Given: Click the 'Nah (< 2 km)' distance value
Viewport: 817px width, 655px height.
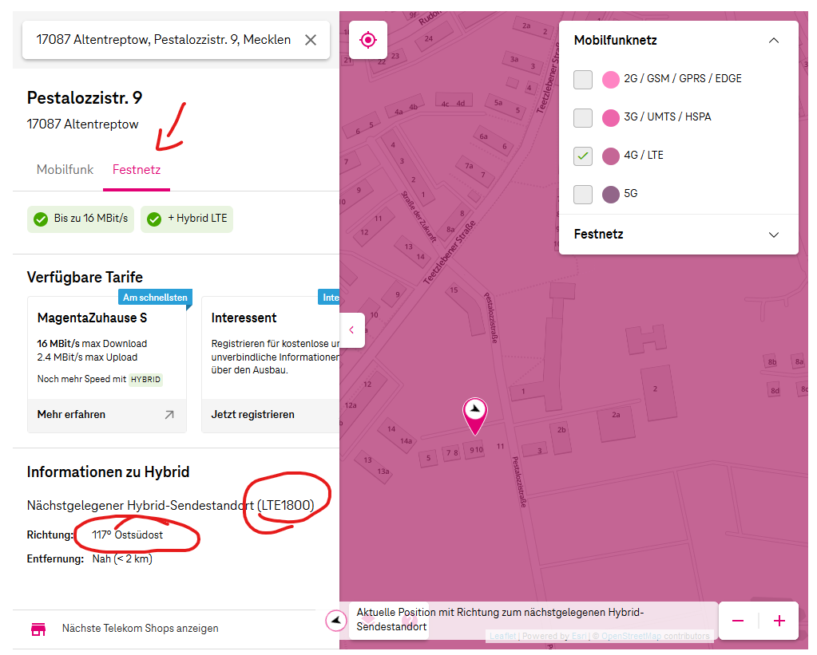Looking at the screenshot, I should 122,558.
